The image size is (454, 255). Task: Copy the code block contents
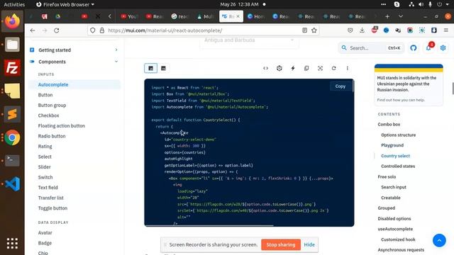[x=340, y=86]
